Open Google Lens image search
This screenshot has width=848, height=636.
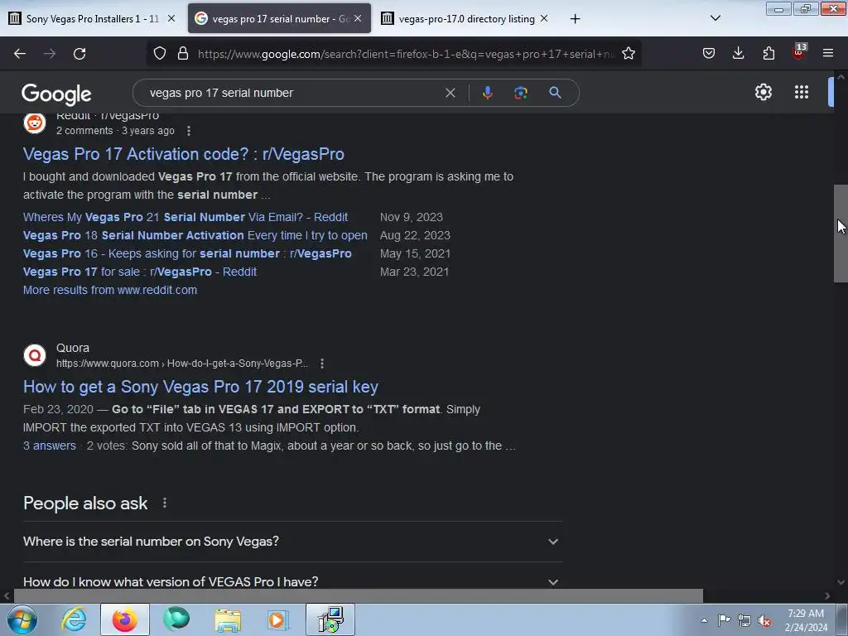point(521,93)
